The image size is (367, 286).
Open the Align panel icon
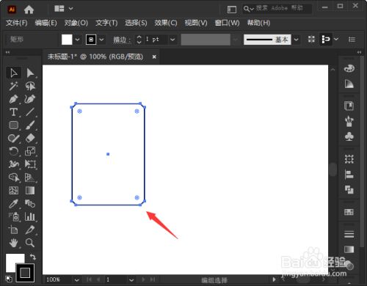point(349,175)
